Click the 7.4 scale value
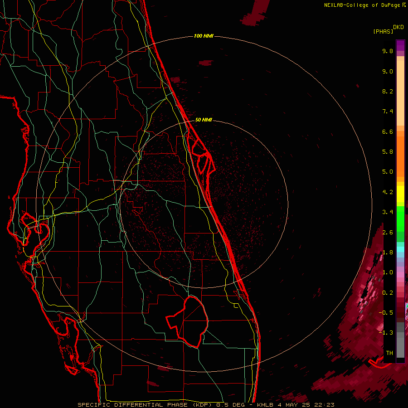 (388, 112)
